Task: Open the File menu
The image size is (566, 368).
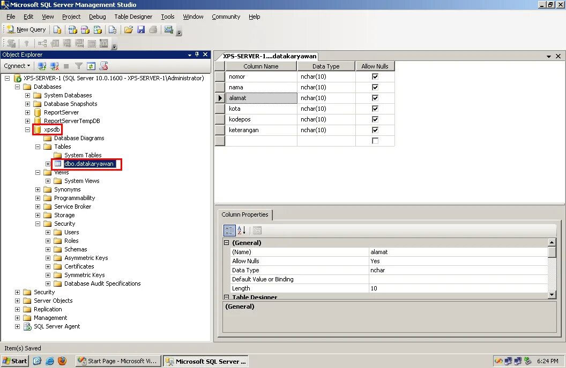Action: (x=11, y=17)
